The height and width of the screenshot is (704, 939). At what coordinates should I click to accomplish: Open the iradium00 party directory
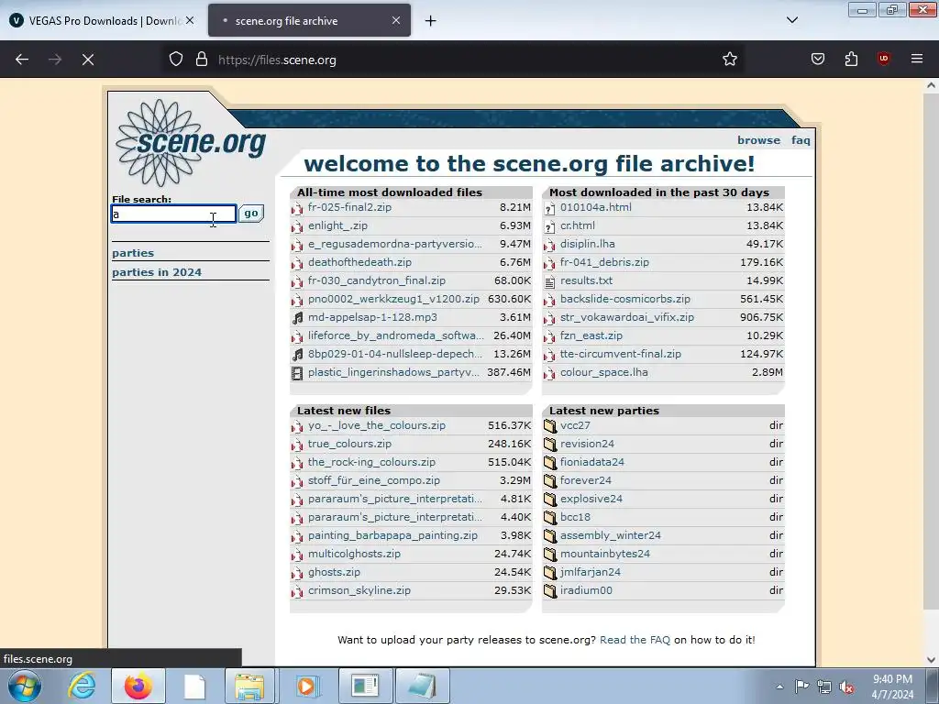pyautogui.click(x=586, y=590)
